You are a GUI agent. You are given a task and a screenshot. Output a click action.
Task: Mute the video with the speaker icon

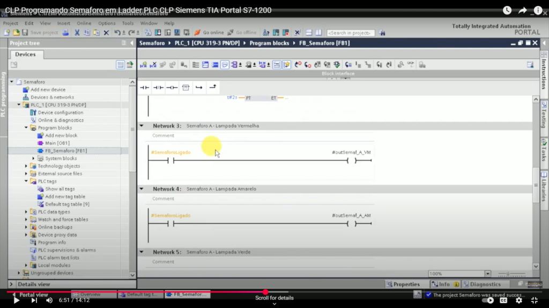coord(49,300)
